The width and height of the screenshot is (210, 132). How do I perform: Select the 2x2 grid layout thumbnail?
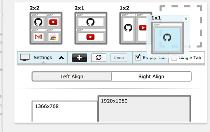[x=46, y=28]
